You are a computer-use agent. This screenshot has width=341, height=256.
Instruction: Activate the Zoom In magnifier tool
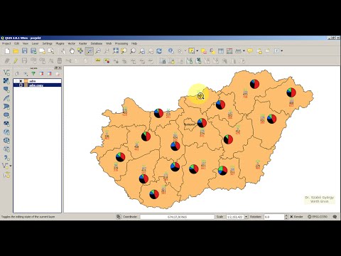click(90, 51)
